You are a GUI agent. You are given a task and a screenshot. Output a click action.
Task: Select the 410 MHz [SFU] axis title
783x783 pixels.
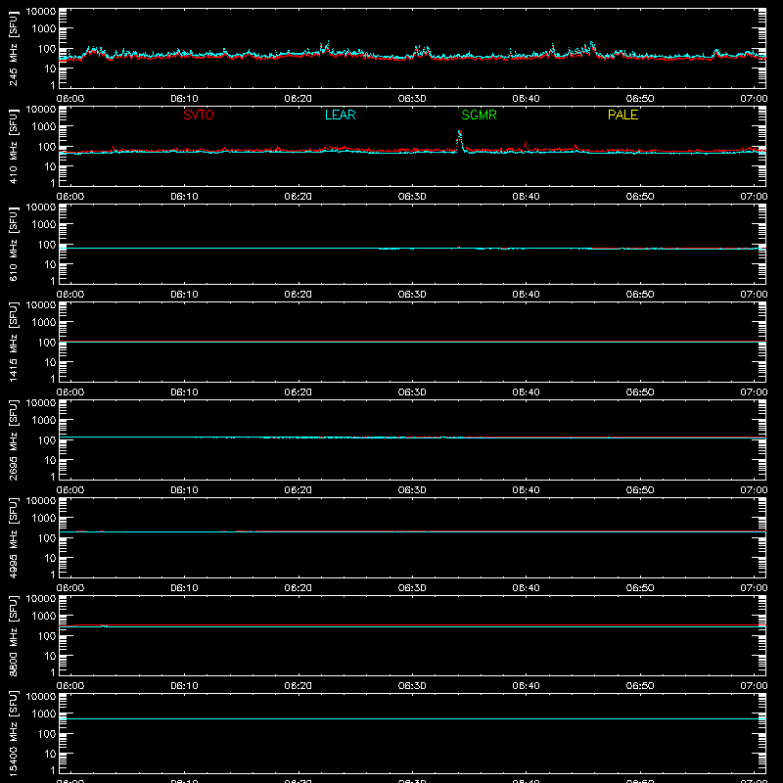14,147
